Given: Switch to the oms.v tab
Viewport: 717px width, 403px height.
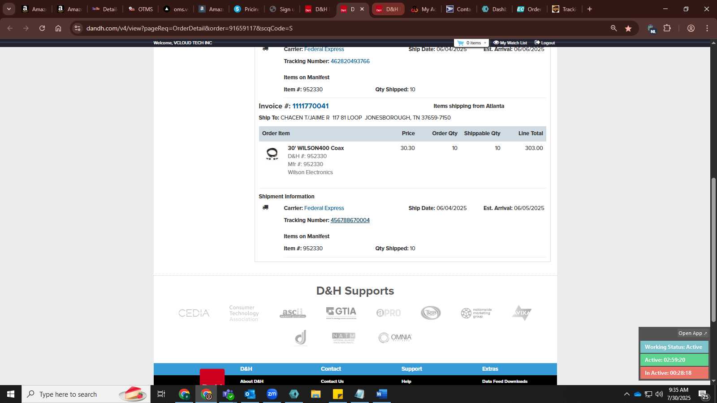Looking at the screenshot, I should click(x=176, y=9).
